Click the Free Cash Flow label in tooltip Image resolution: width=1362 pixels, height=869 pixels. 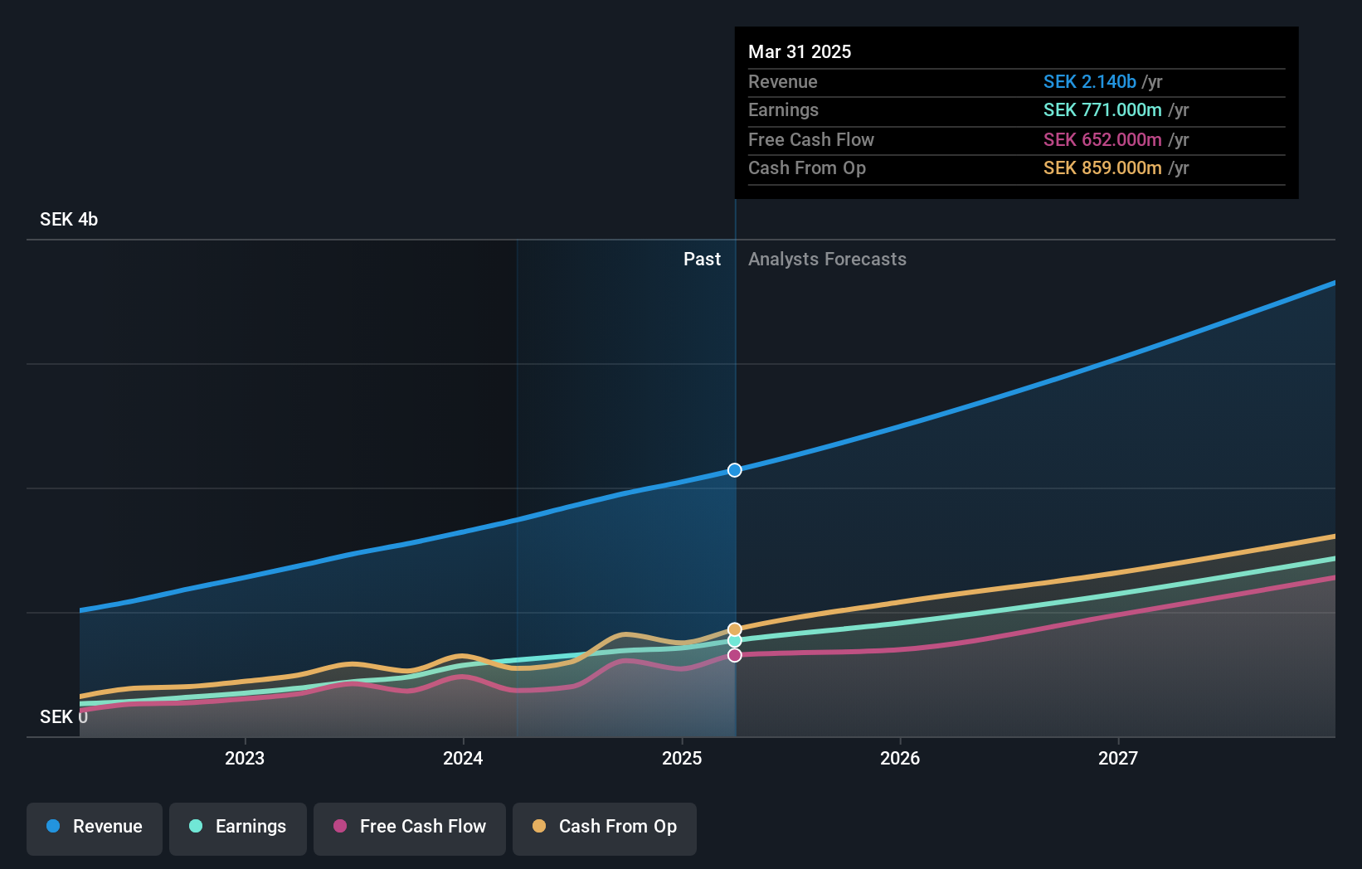pyautogui.click(x=811, y=139)
